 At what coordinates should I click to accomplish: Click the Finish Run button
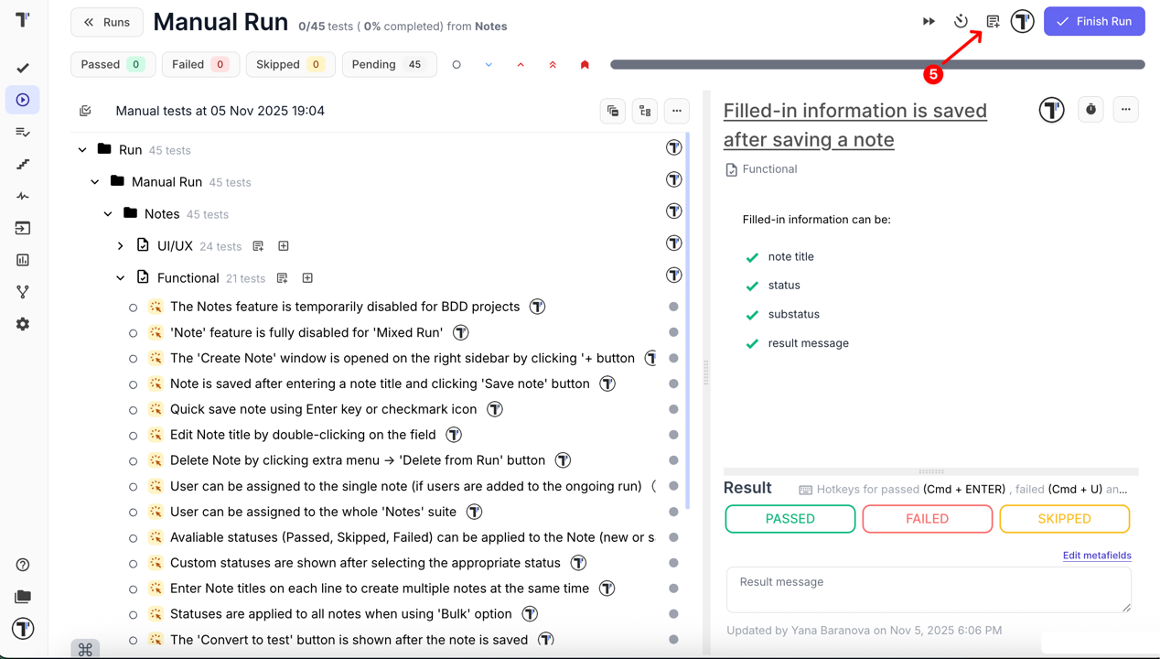[1094, 21]
